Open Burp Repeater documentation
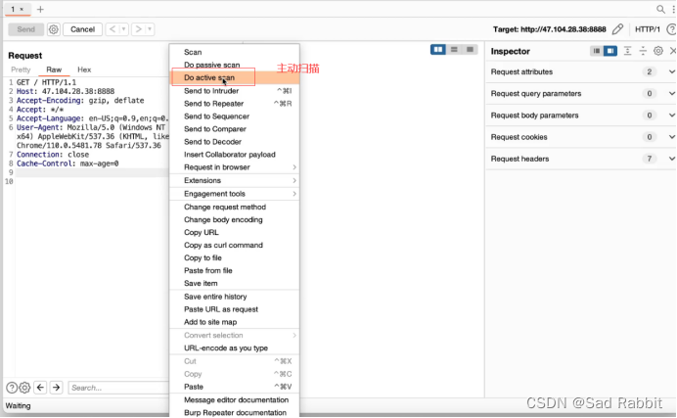This screenshot has width=677, height=418. [x=235, y=413]
